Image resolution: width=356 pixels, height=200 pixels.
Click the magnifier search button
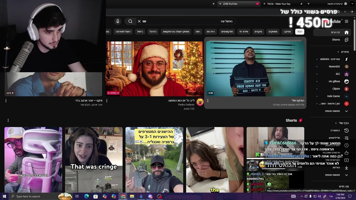pyautogui.click(x=130, y=21)
